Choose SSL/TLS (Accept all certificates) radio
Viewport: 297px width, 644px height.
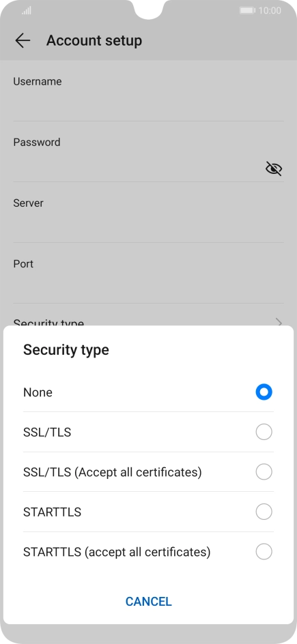(x=264, y=472)
